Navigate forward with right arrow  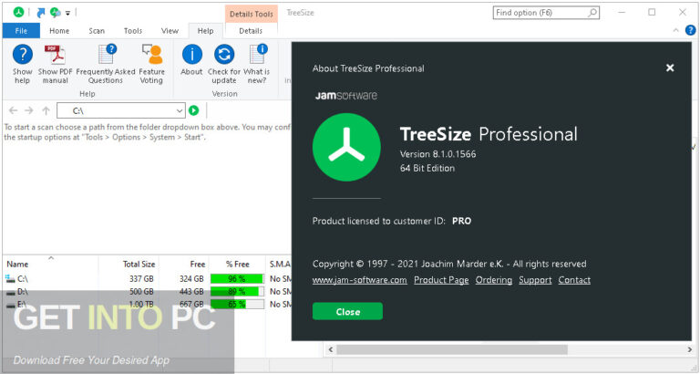pyautogui.click(x=29, y=110)
